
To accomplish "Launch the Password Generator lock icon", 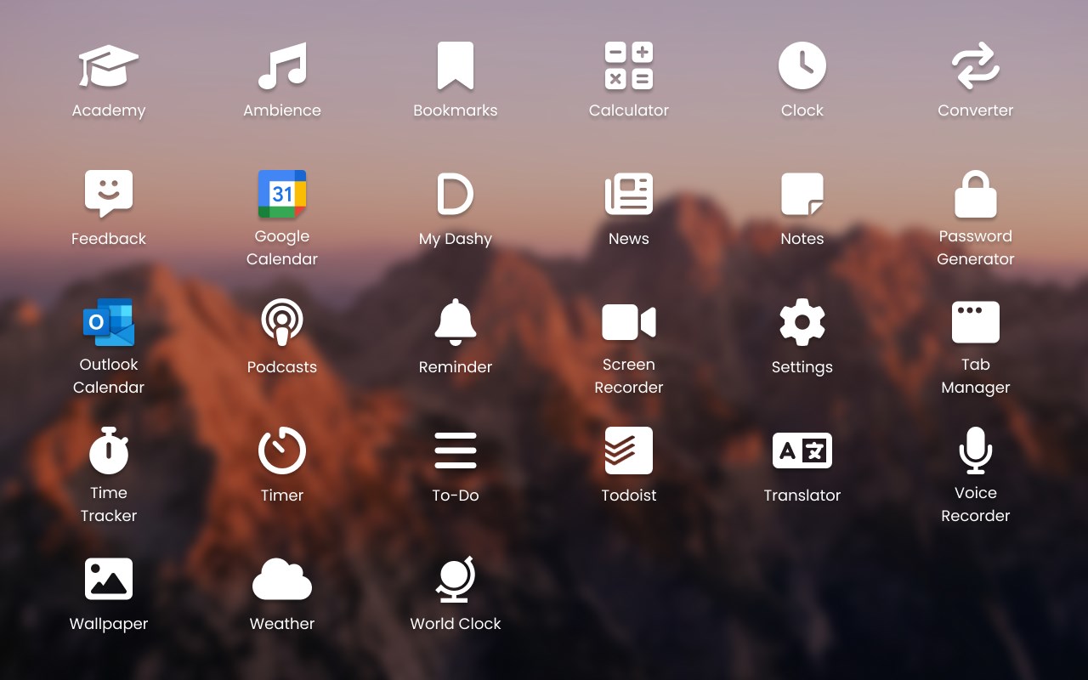I will [976, 194].
